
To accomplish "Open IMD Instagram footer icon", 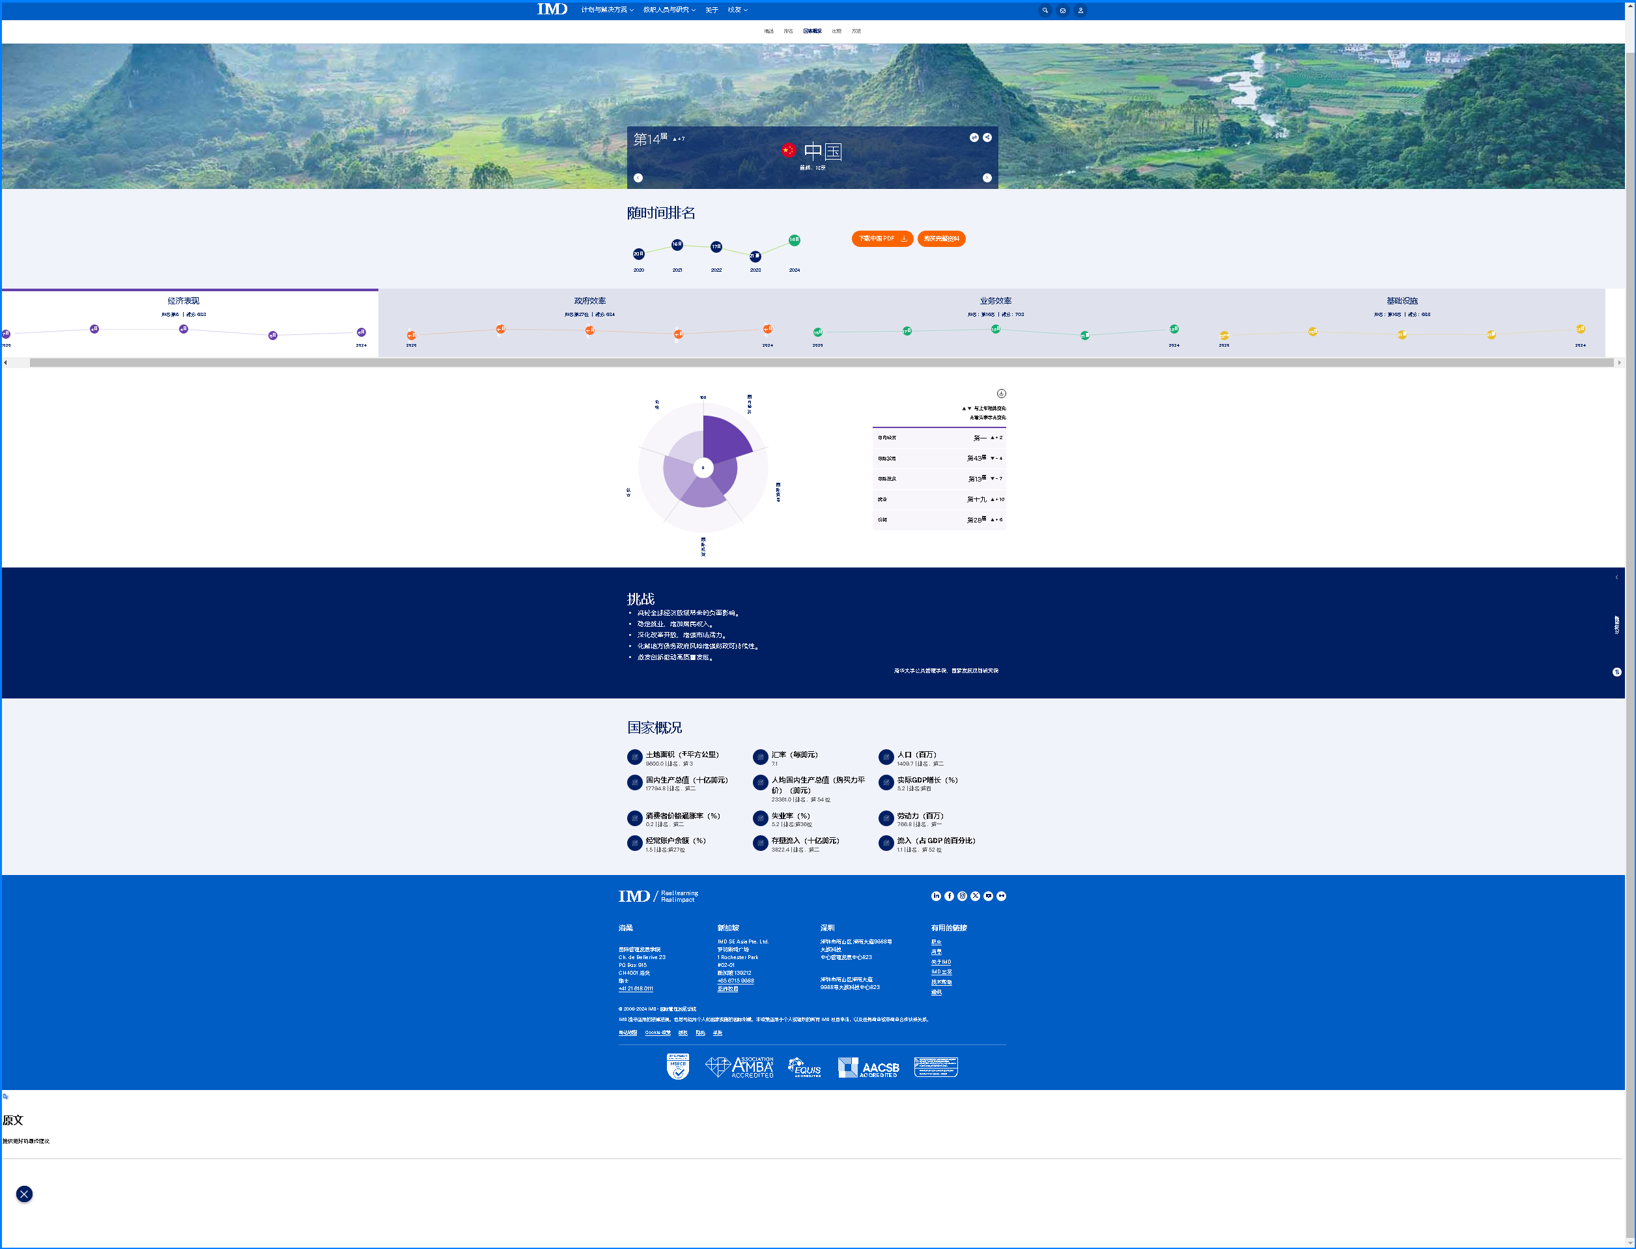I will [x=962, y=896].
